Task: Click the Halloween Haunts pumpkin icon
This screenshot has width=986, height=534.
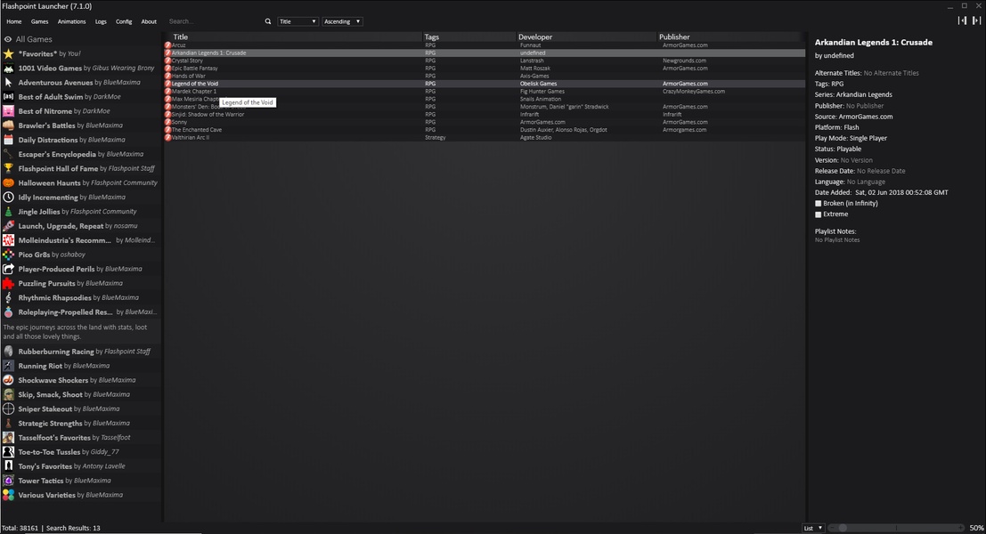Action: pos(8,182)
